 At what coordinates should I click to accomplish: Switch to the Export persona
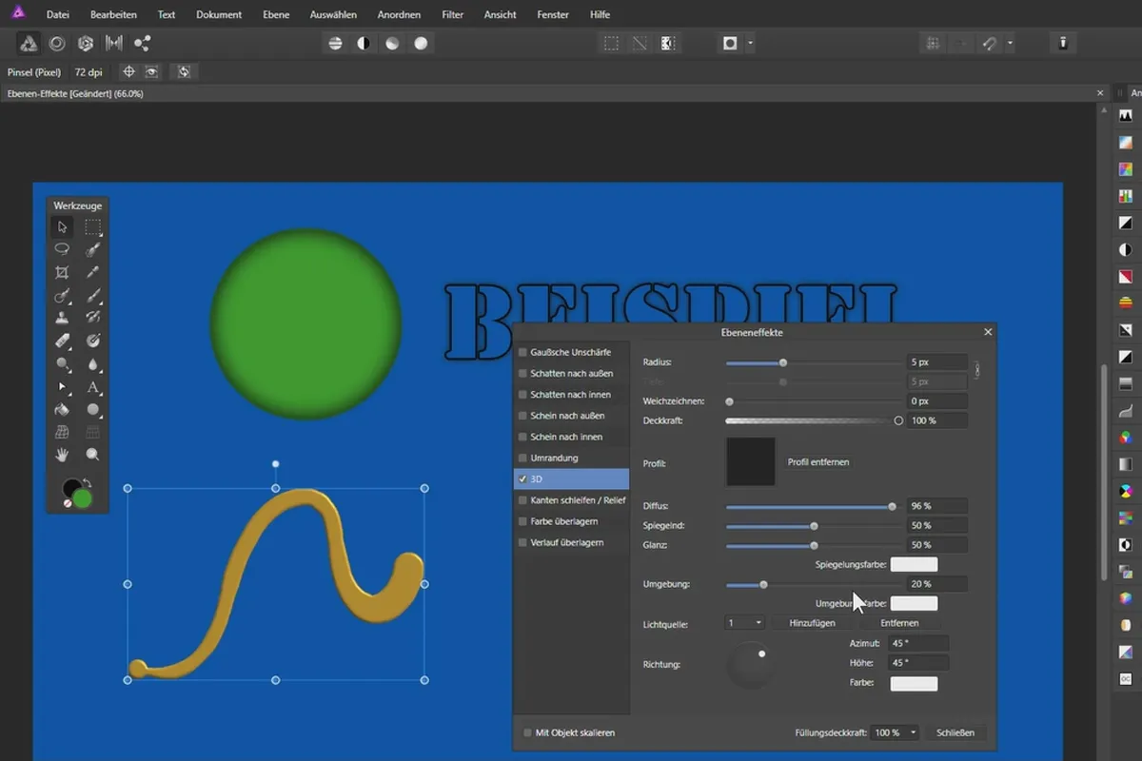point(142,43)
